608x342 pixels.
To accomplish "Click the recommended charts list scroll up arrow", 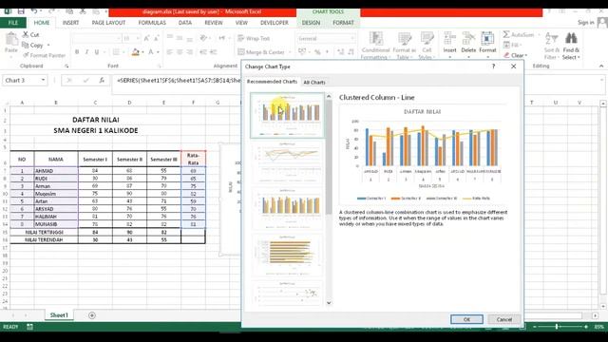I will [329, 96].
